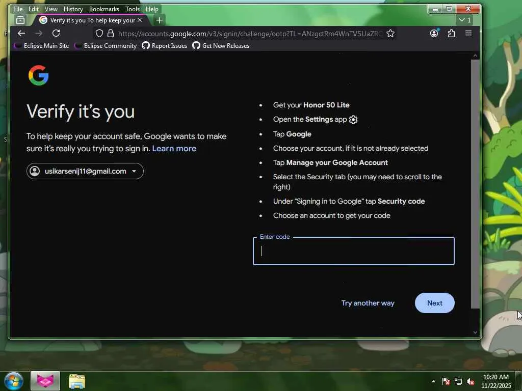
Task: Click Try another way
Action: tap(368, 303)
